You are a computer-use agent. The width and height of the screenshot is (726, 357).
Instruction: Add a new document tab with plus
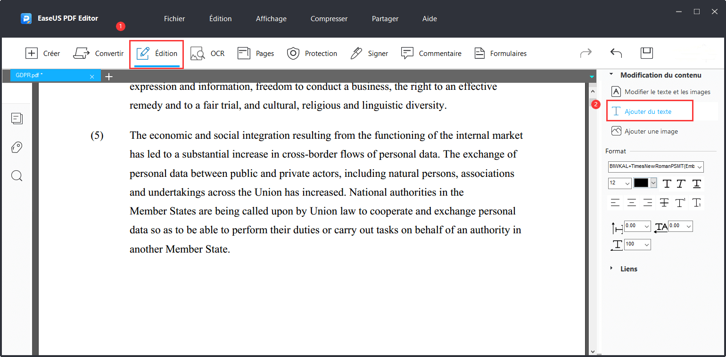[x=109, y=76]
